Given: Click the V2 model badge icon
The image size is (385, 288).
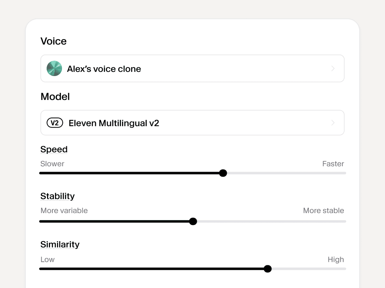Looking at the screenshot, I should [x=55, y=123].
